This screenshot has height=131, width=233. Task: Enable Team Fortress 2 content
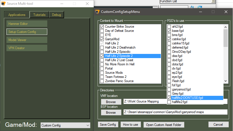point(102,77)
